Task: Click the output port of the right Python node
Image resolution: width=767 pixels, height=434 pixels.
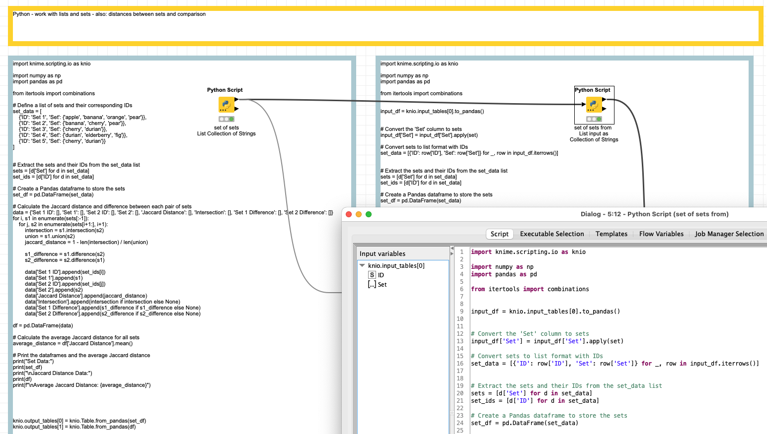Action: (604, 99)
